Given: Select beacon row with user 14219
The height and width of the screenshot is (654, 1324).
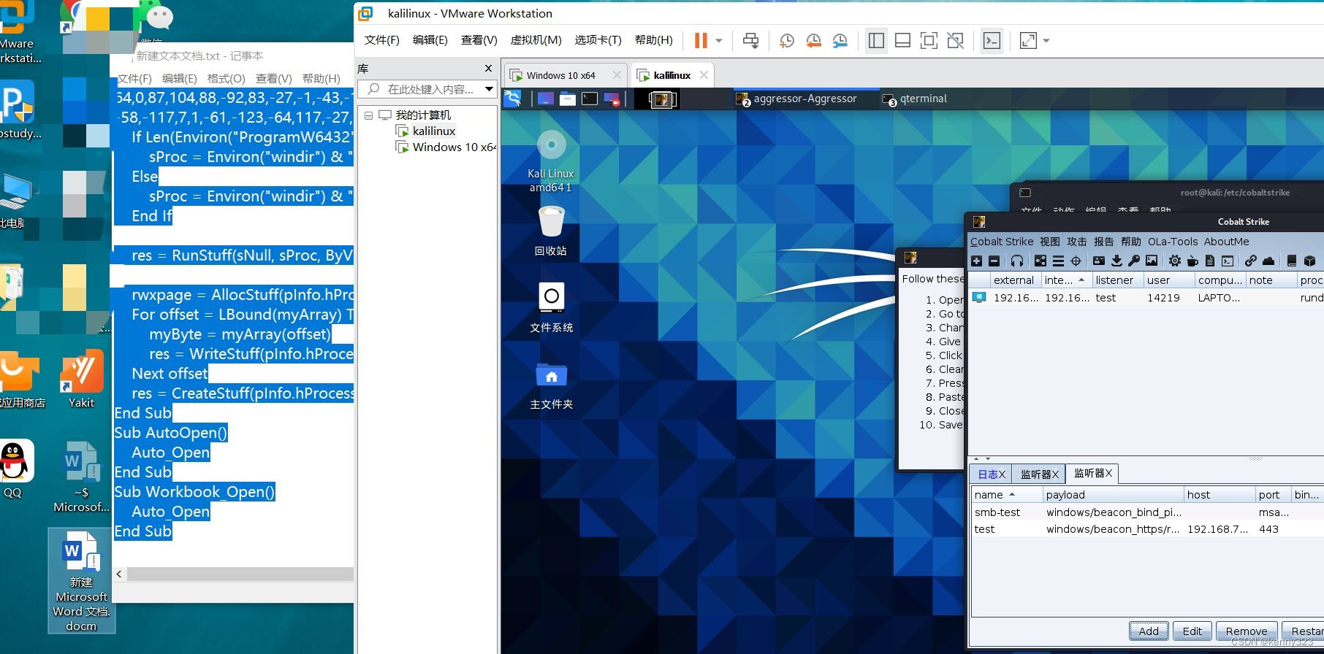Looking at the screenshot, I should point(1146,298).
